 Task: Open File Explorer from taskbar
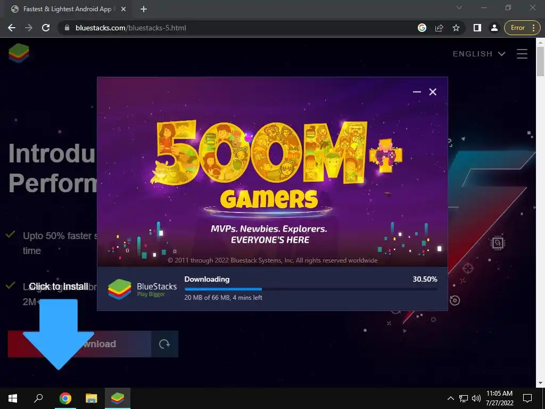click(x=92, y=398)
